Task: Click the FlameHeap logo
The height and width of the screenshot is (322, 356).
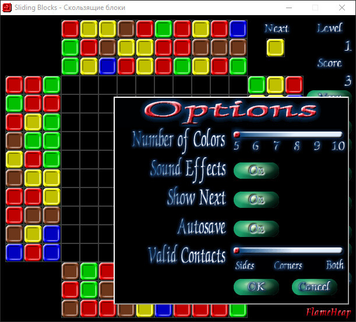Action: click(x=328, y=313)
